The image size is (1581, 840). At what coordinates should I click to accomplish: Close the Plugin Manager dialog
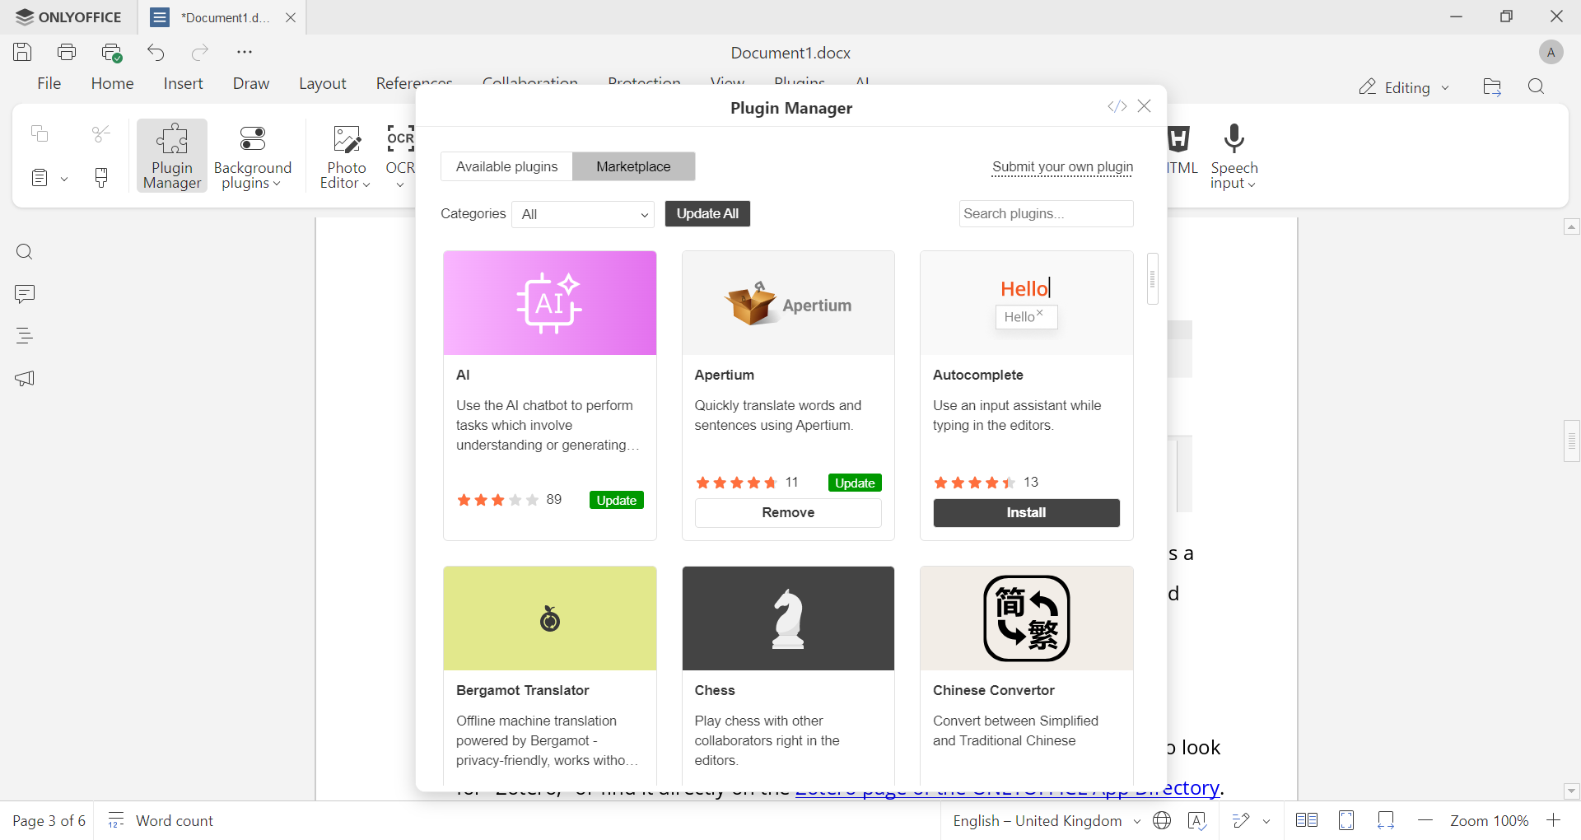click(x=1145, y=106)
